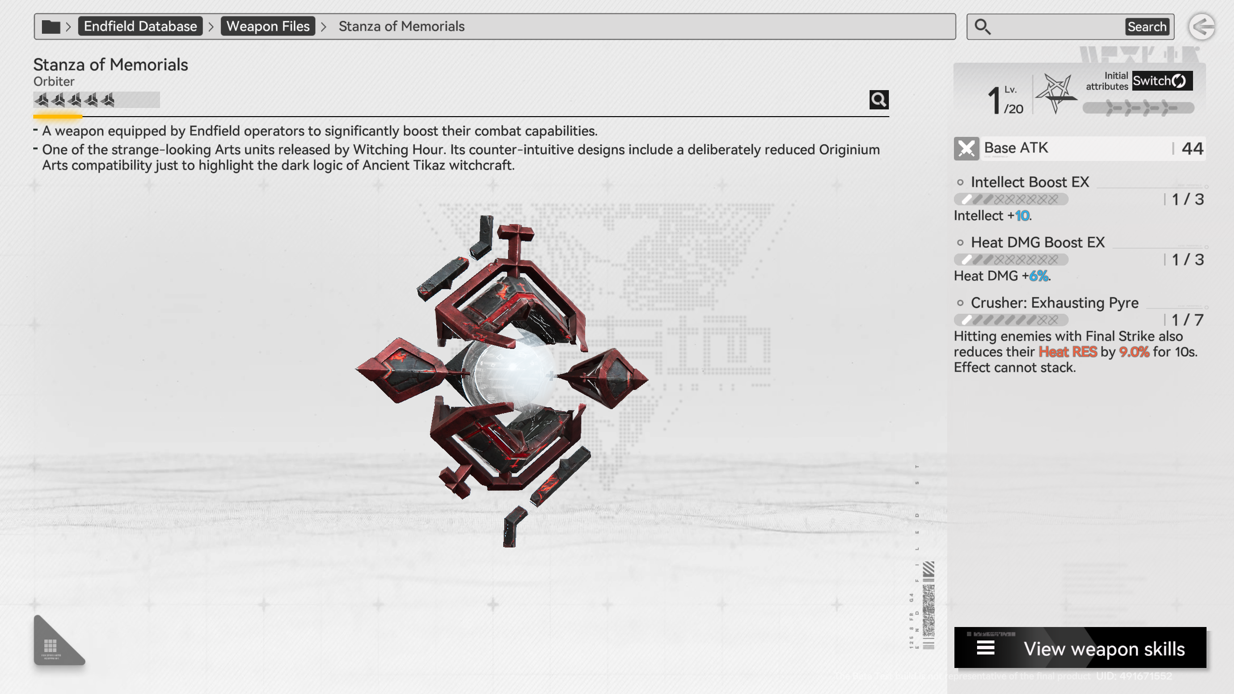Expand the Intellect Boost EX skill
The width and height of the screenshot is (1234, 694).
tap(1030, 182)
